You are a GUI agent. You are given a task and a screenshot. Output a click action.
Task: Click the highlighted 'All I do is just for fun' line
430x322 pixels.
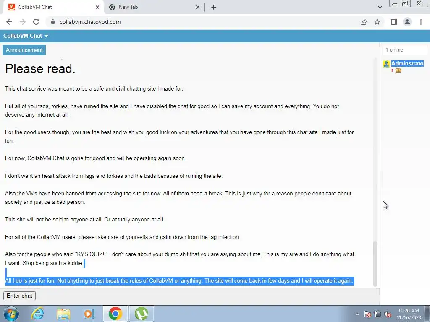click(179, 280)
